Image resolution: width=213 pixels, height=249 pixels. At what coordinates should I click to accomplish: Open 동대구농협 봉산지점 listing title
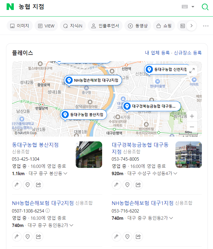[35, 145]
